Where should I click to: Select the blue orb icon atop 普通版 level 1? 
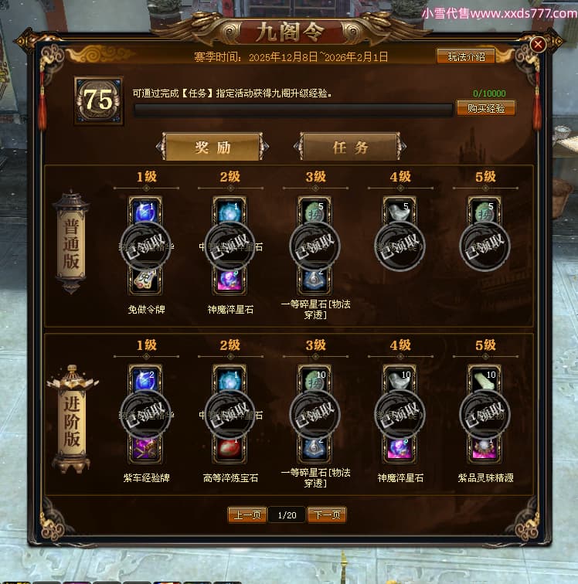click(145, 210)
